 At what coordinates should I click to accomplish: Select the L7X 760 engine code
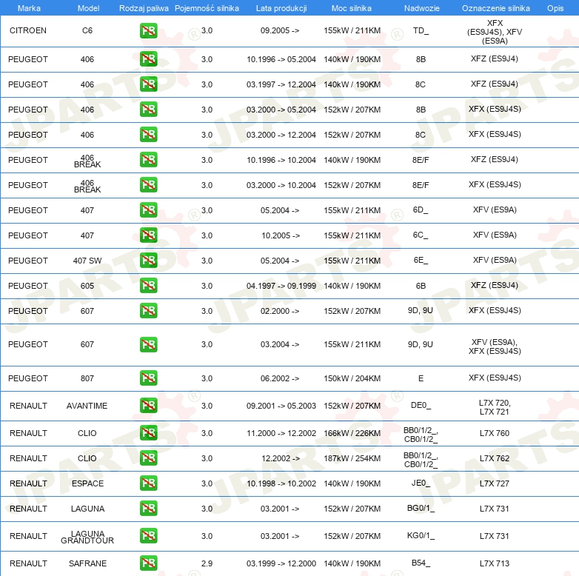(x=495, y=433)
